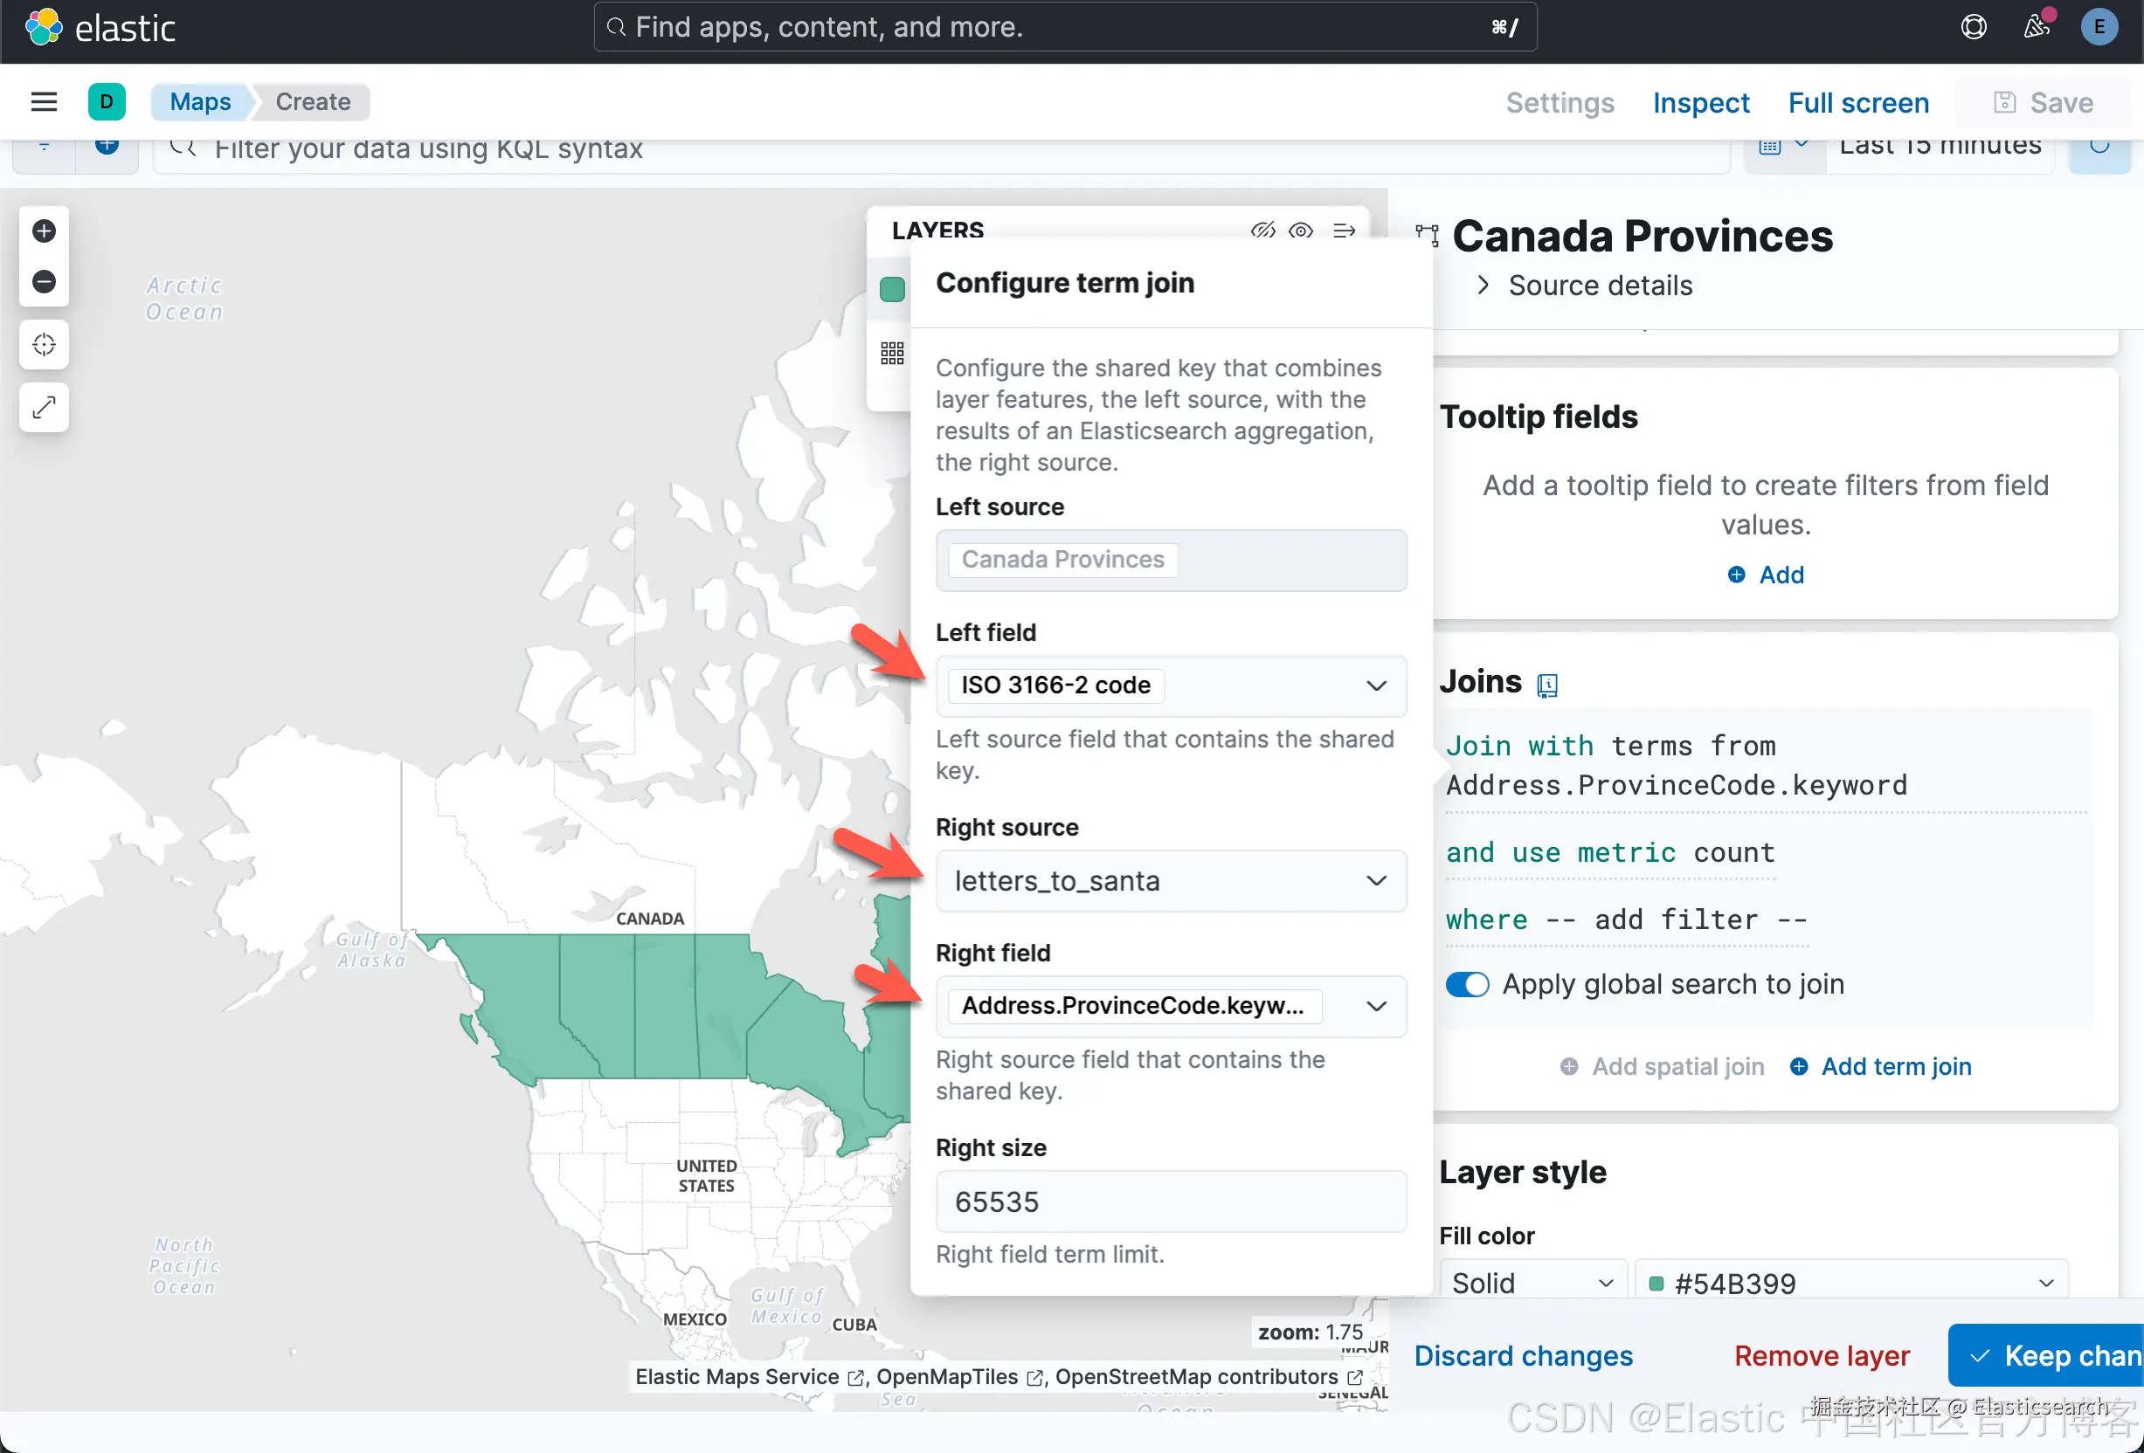This screenshot has height=1453, width=2144.
Task: Collapse the layers panel icon
Action: (x=1345, y=231)
